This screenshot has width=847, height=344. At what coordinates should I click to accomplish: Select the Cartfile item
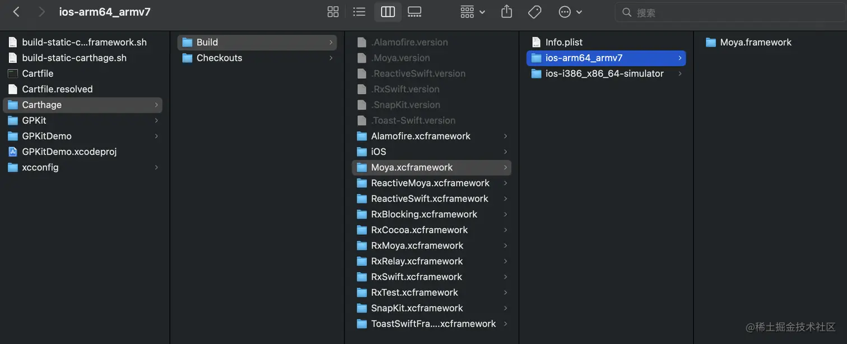(82, 73)
